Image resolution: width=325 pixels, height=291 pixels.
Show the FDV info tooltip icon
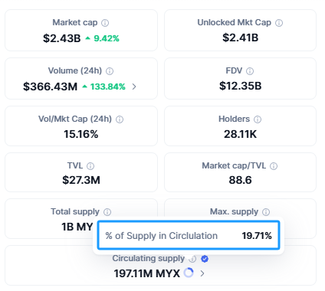[250, 71]
